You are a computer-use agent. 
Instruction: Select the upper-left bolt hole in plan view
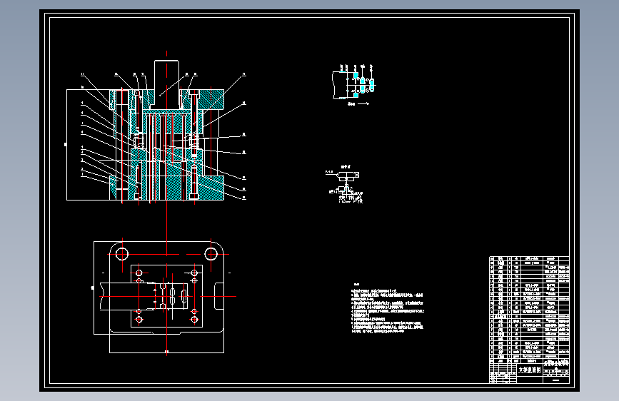click(139, 273)
